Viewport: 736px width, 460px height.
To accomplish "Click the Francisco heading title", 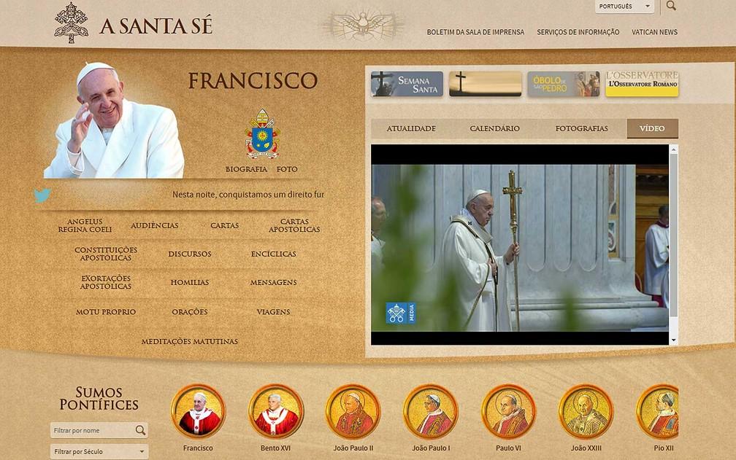I will pyautogui.click(x=253, y=81).
